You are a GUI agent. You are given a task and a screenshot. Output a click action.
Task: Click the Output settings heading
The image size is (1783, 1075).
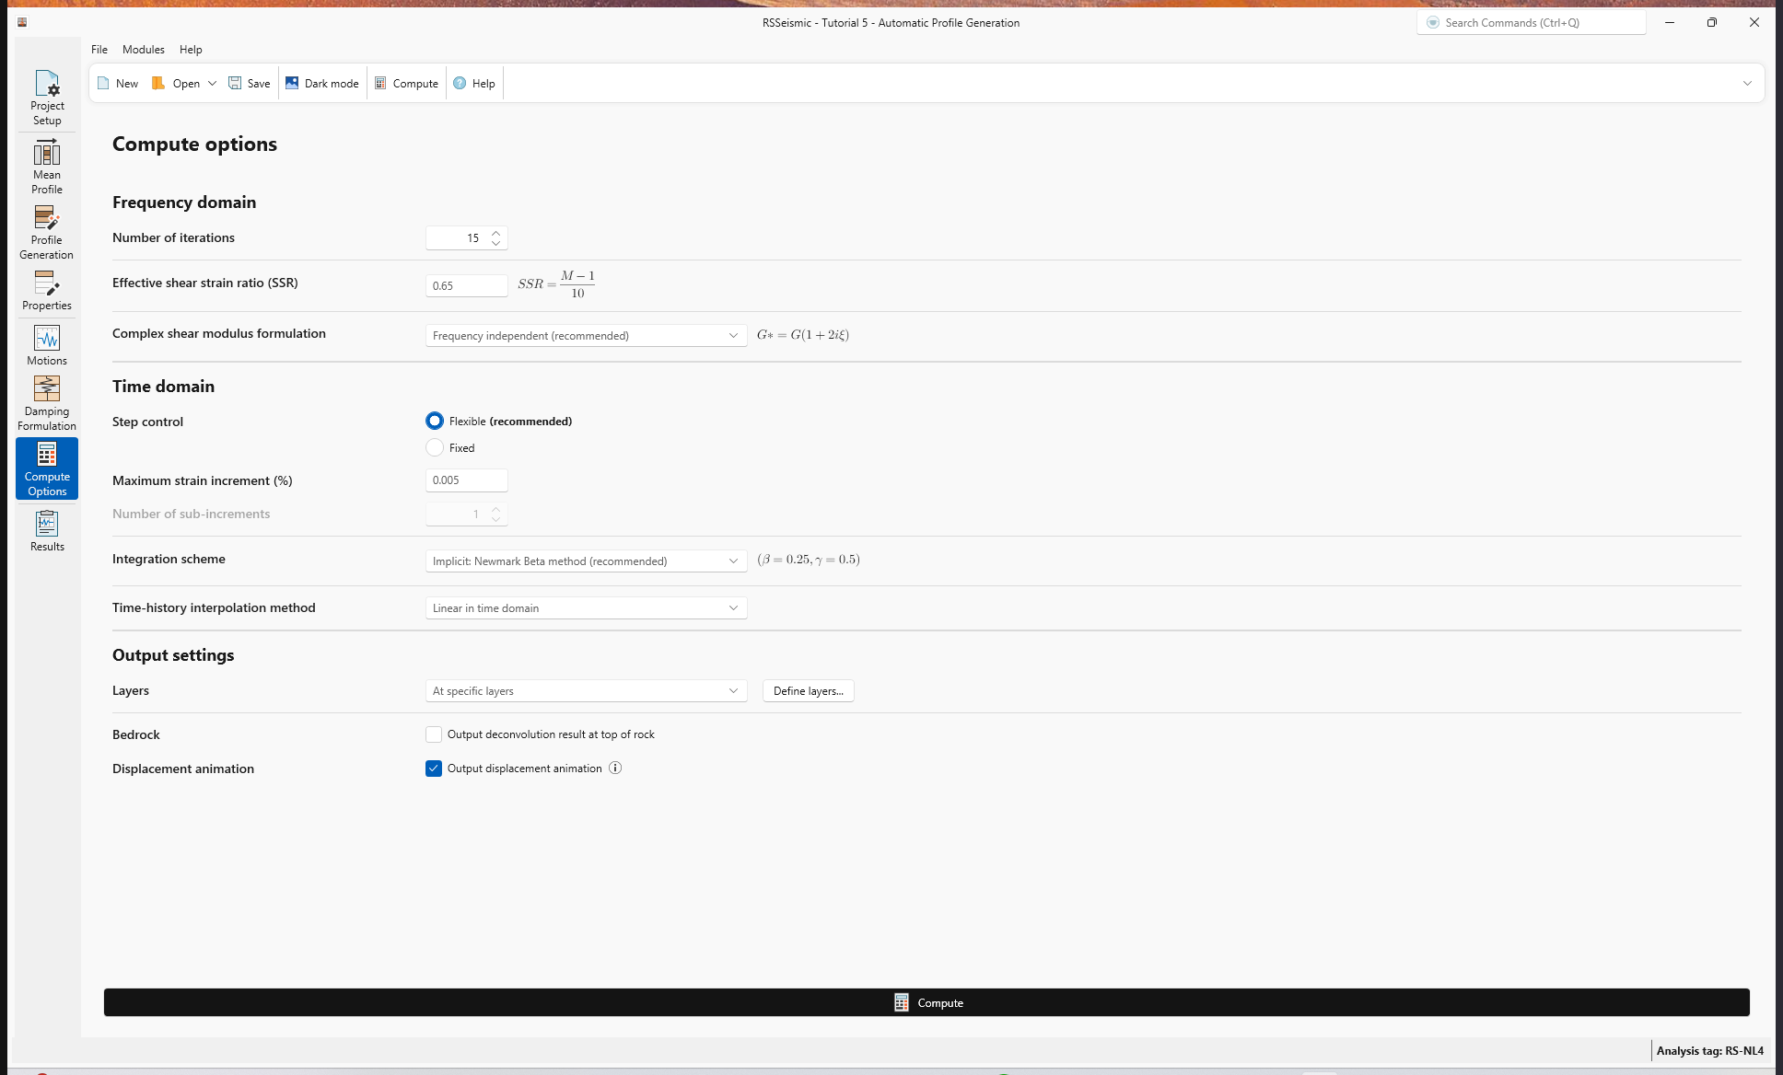173,655
